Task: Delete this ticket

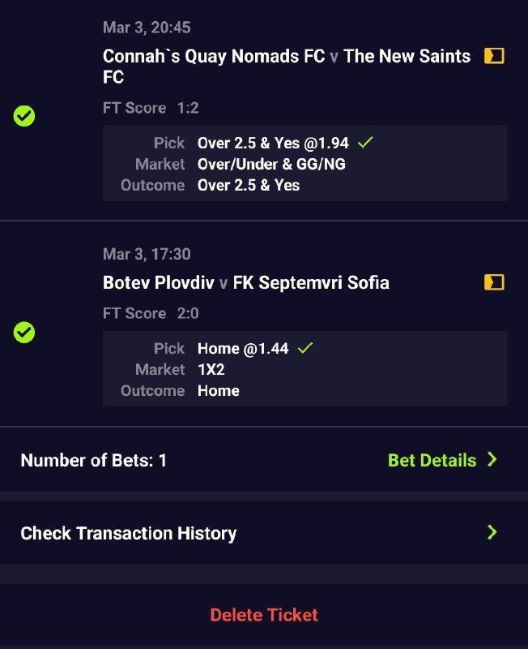Action: [x=264, y=615]
